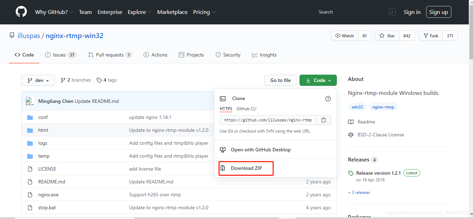Open the Release version 1.2.1 link
The image size is (473, 219).
(x=379, y=173)
